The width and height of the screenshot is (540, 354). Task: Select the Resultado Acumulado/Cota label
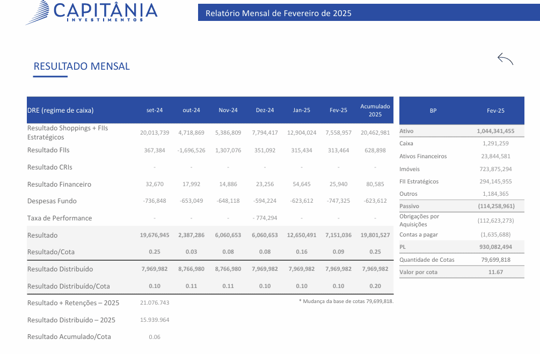[x=69, y=337]
